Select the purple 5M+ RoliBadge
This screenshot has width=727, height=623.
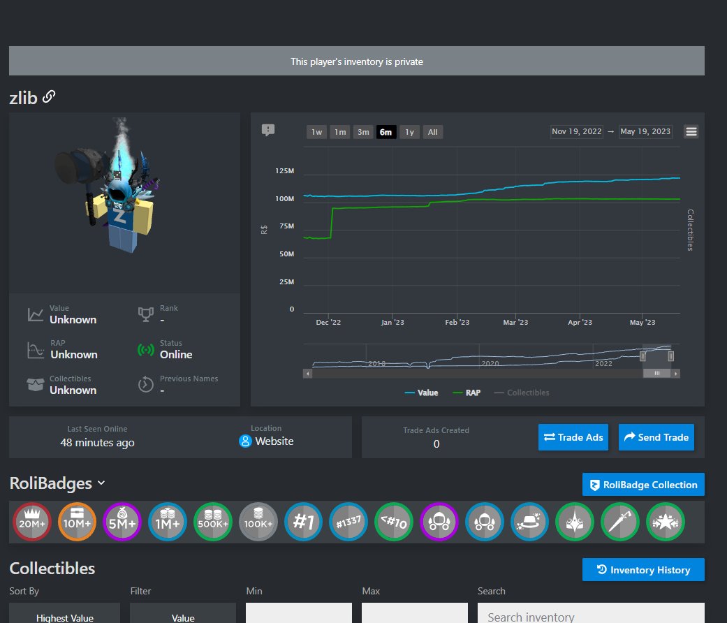122,522
